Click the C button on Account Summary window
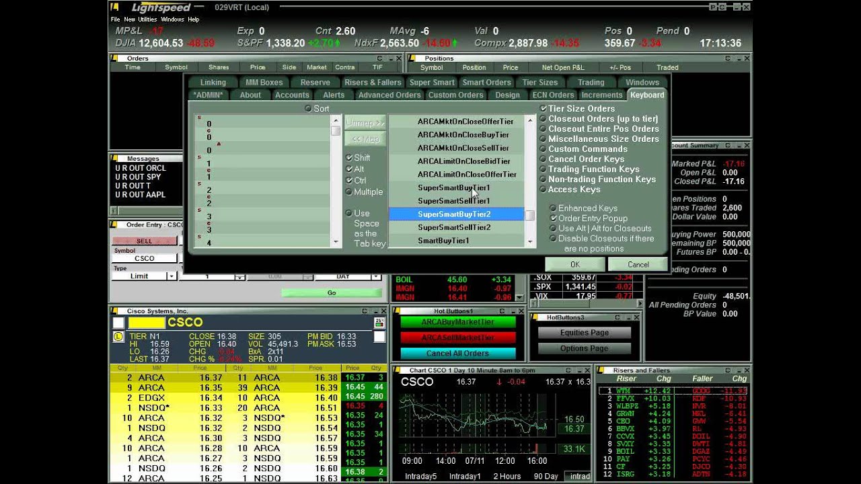861x484 pixels. tap(728, 145)
